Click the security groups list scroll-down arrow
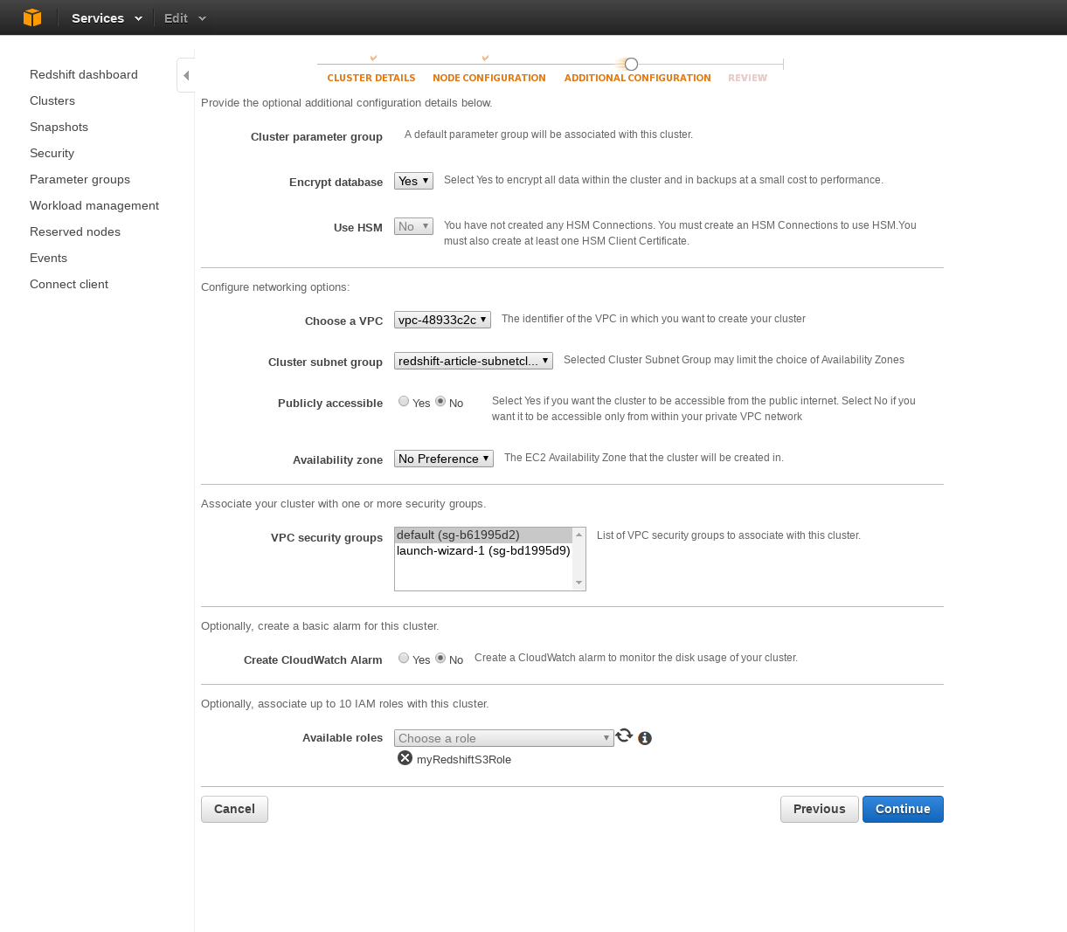Screen dimensions: 1067x932 click(x=579, y=583)
